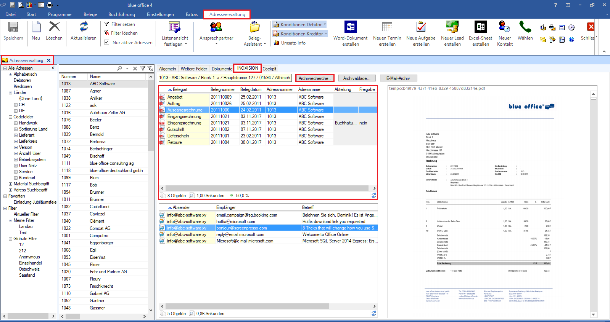This screenshot has height=322, width=610.
Task: Create a Neue Aufgabe task
Action: pyautogui.click(x=421, y=34)
